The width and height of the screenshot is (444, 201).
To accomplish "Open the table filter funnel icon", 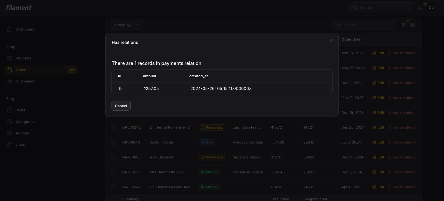I will coord(403,25).
